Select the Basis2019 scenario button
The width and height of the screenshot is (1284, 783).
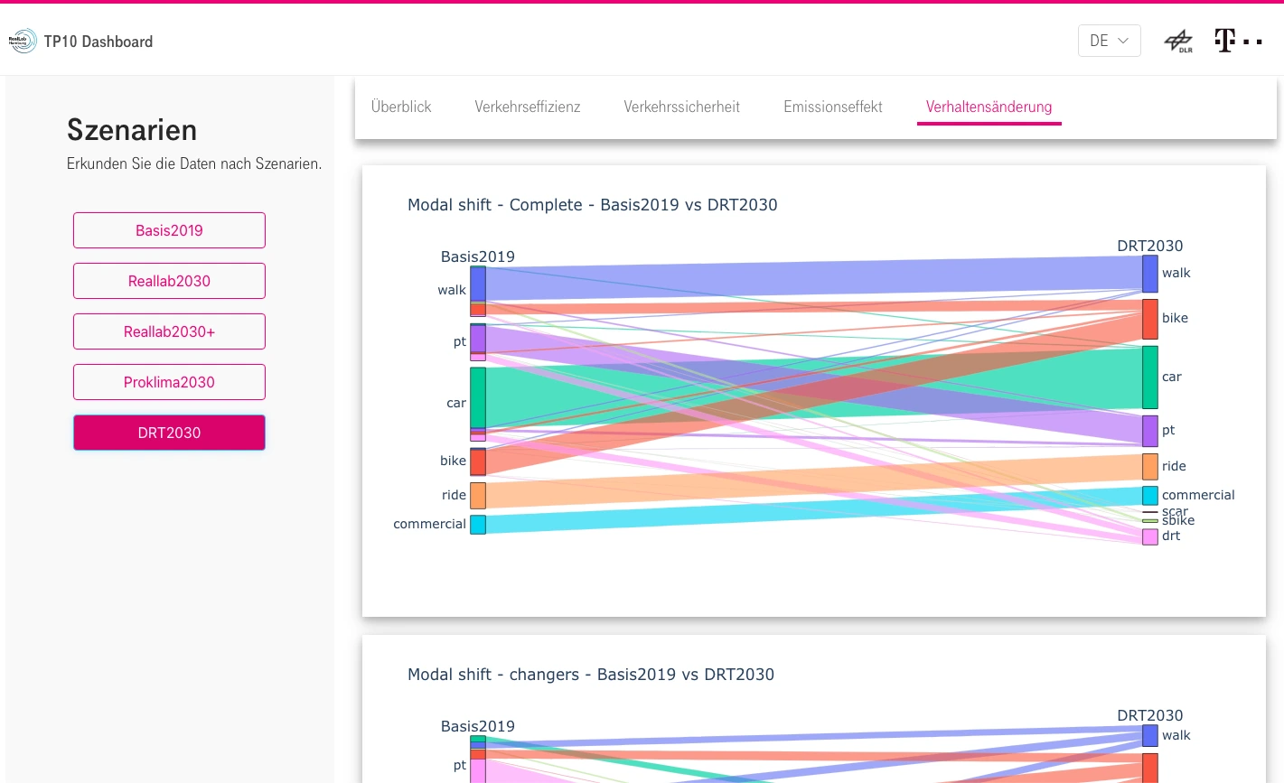tap(169, 230)
